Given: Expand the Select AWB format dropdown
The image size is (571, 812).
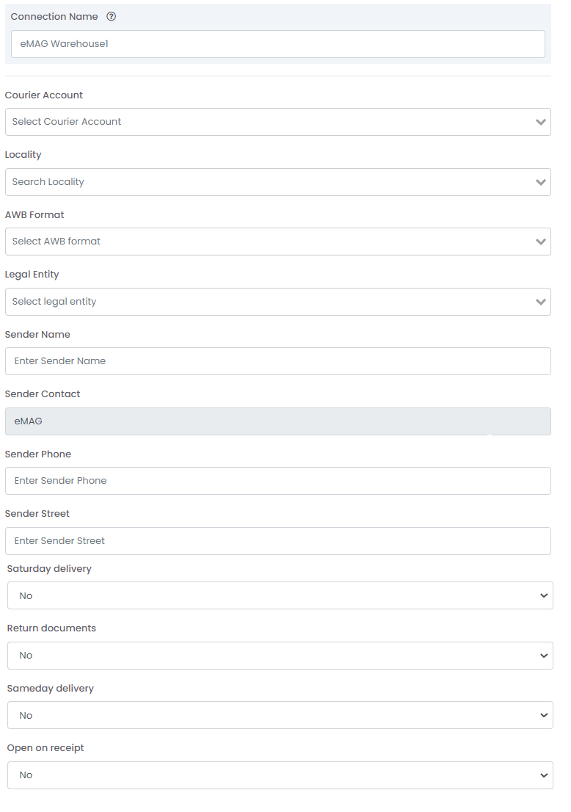Looking at the screenshot, I should [278, 242].
